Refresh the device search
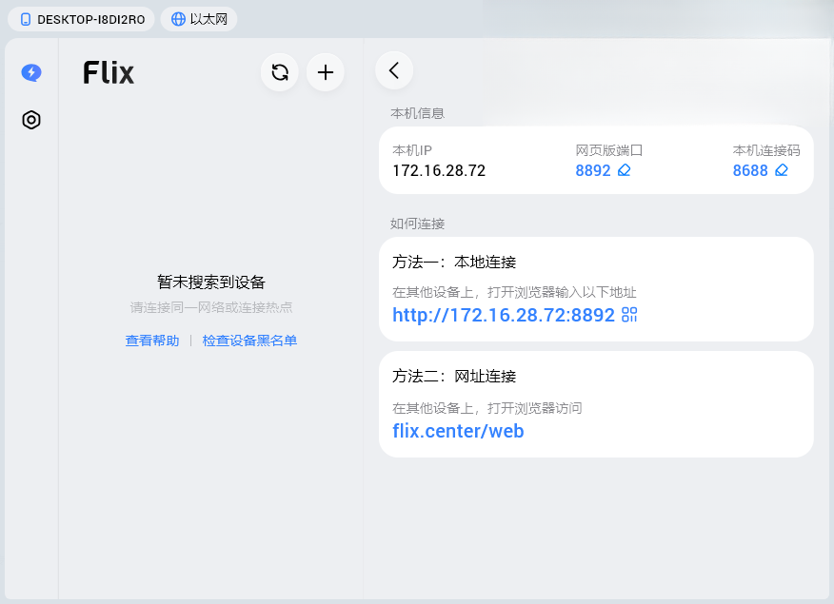The width and height of the screenshot is (834, 604). pos(280,72)
